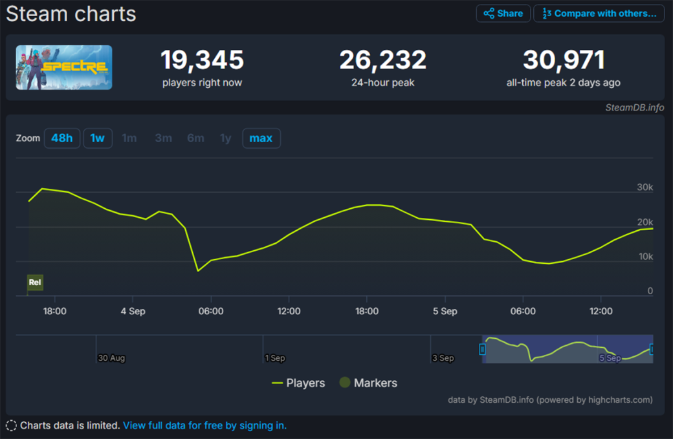Set chart zoom to max

[261, 138]
